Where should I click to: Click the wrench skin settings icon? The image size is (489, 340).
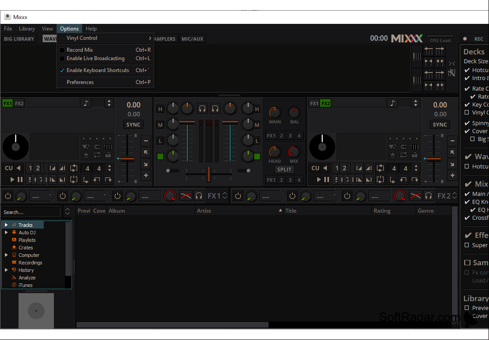click(451, 73)
